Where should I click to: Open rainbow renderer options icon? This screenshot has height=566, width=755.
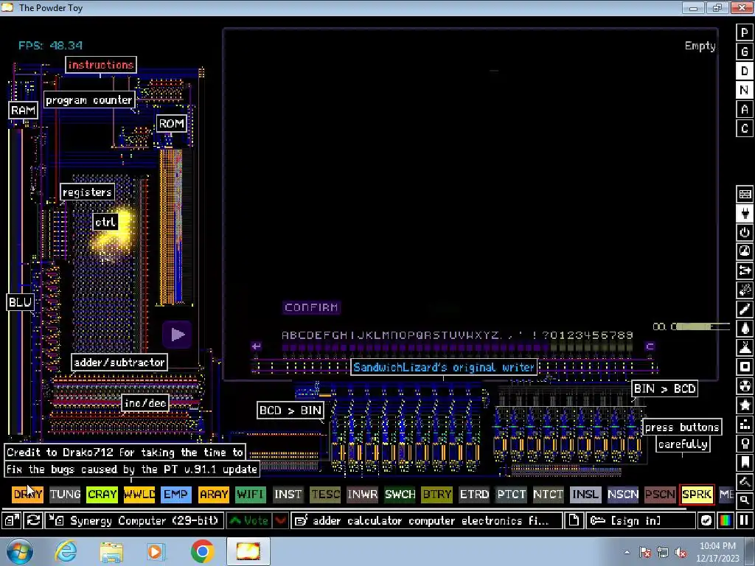click(x=726, y=520)
